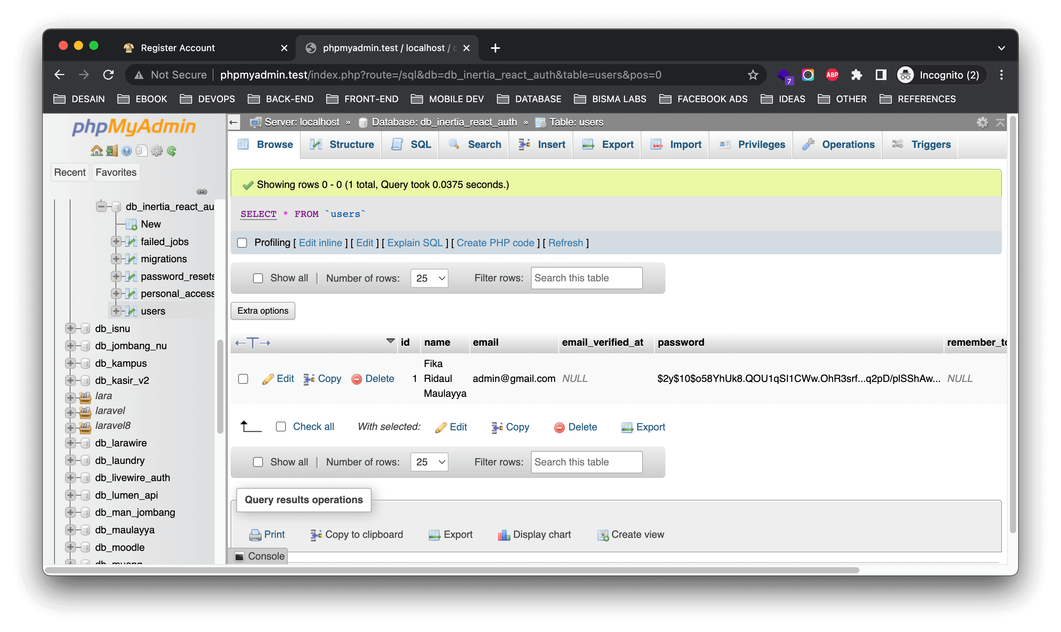Click the navigation link chain icon
Viewport: 1061px width, 632px height.
pos(202,192)
